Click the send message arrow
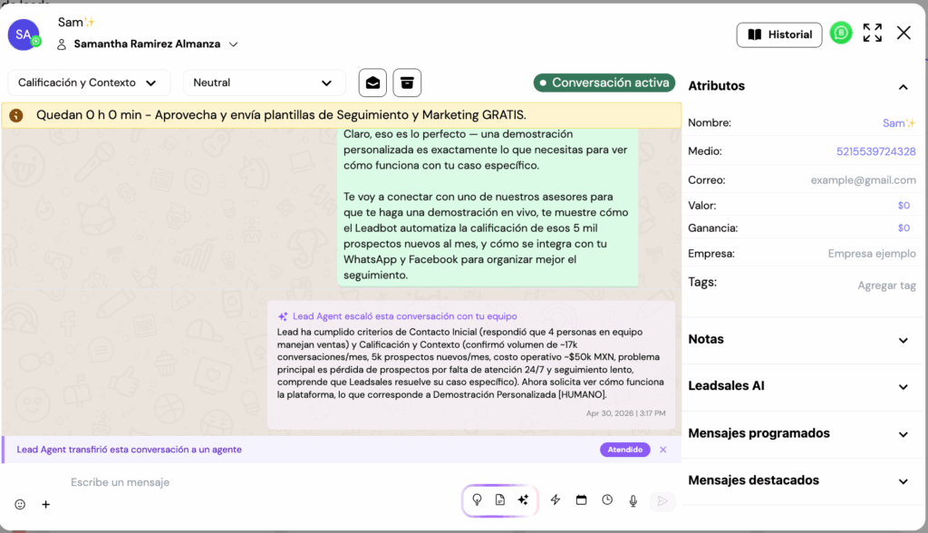 click(662, 501)
